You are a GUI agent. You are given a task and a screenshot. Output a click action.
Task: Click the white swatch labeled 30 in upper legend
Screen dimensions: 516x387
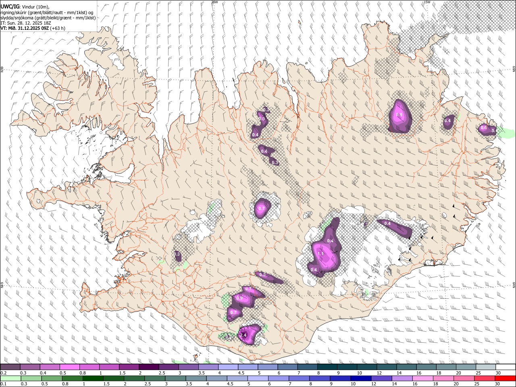(x=506, y=367)
